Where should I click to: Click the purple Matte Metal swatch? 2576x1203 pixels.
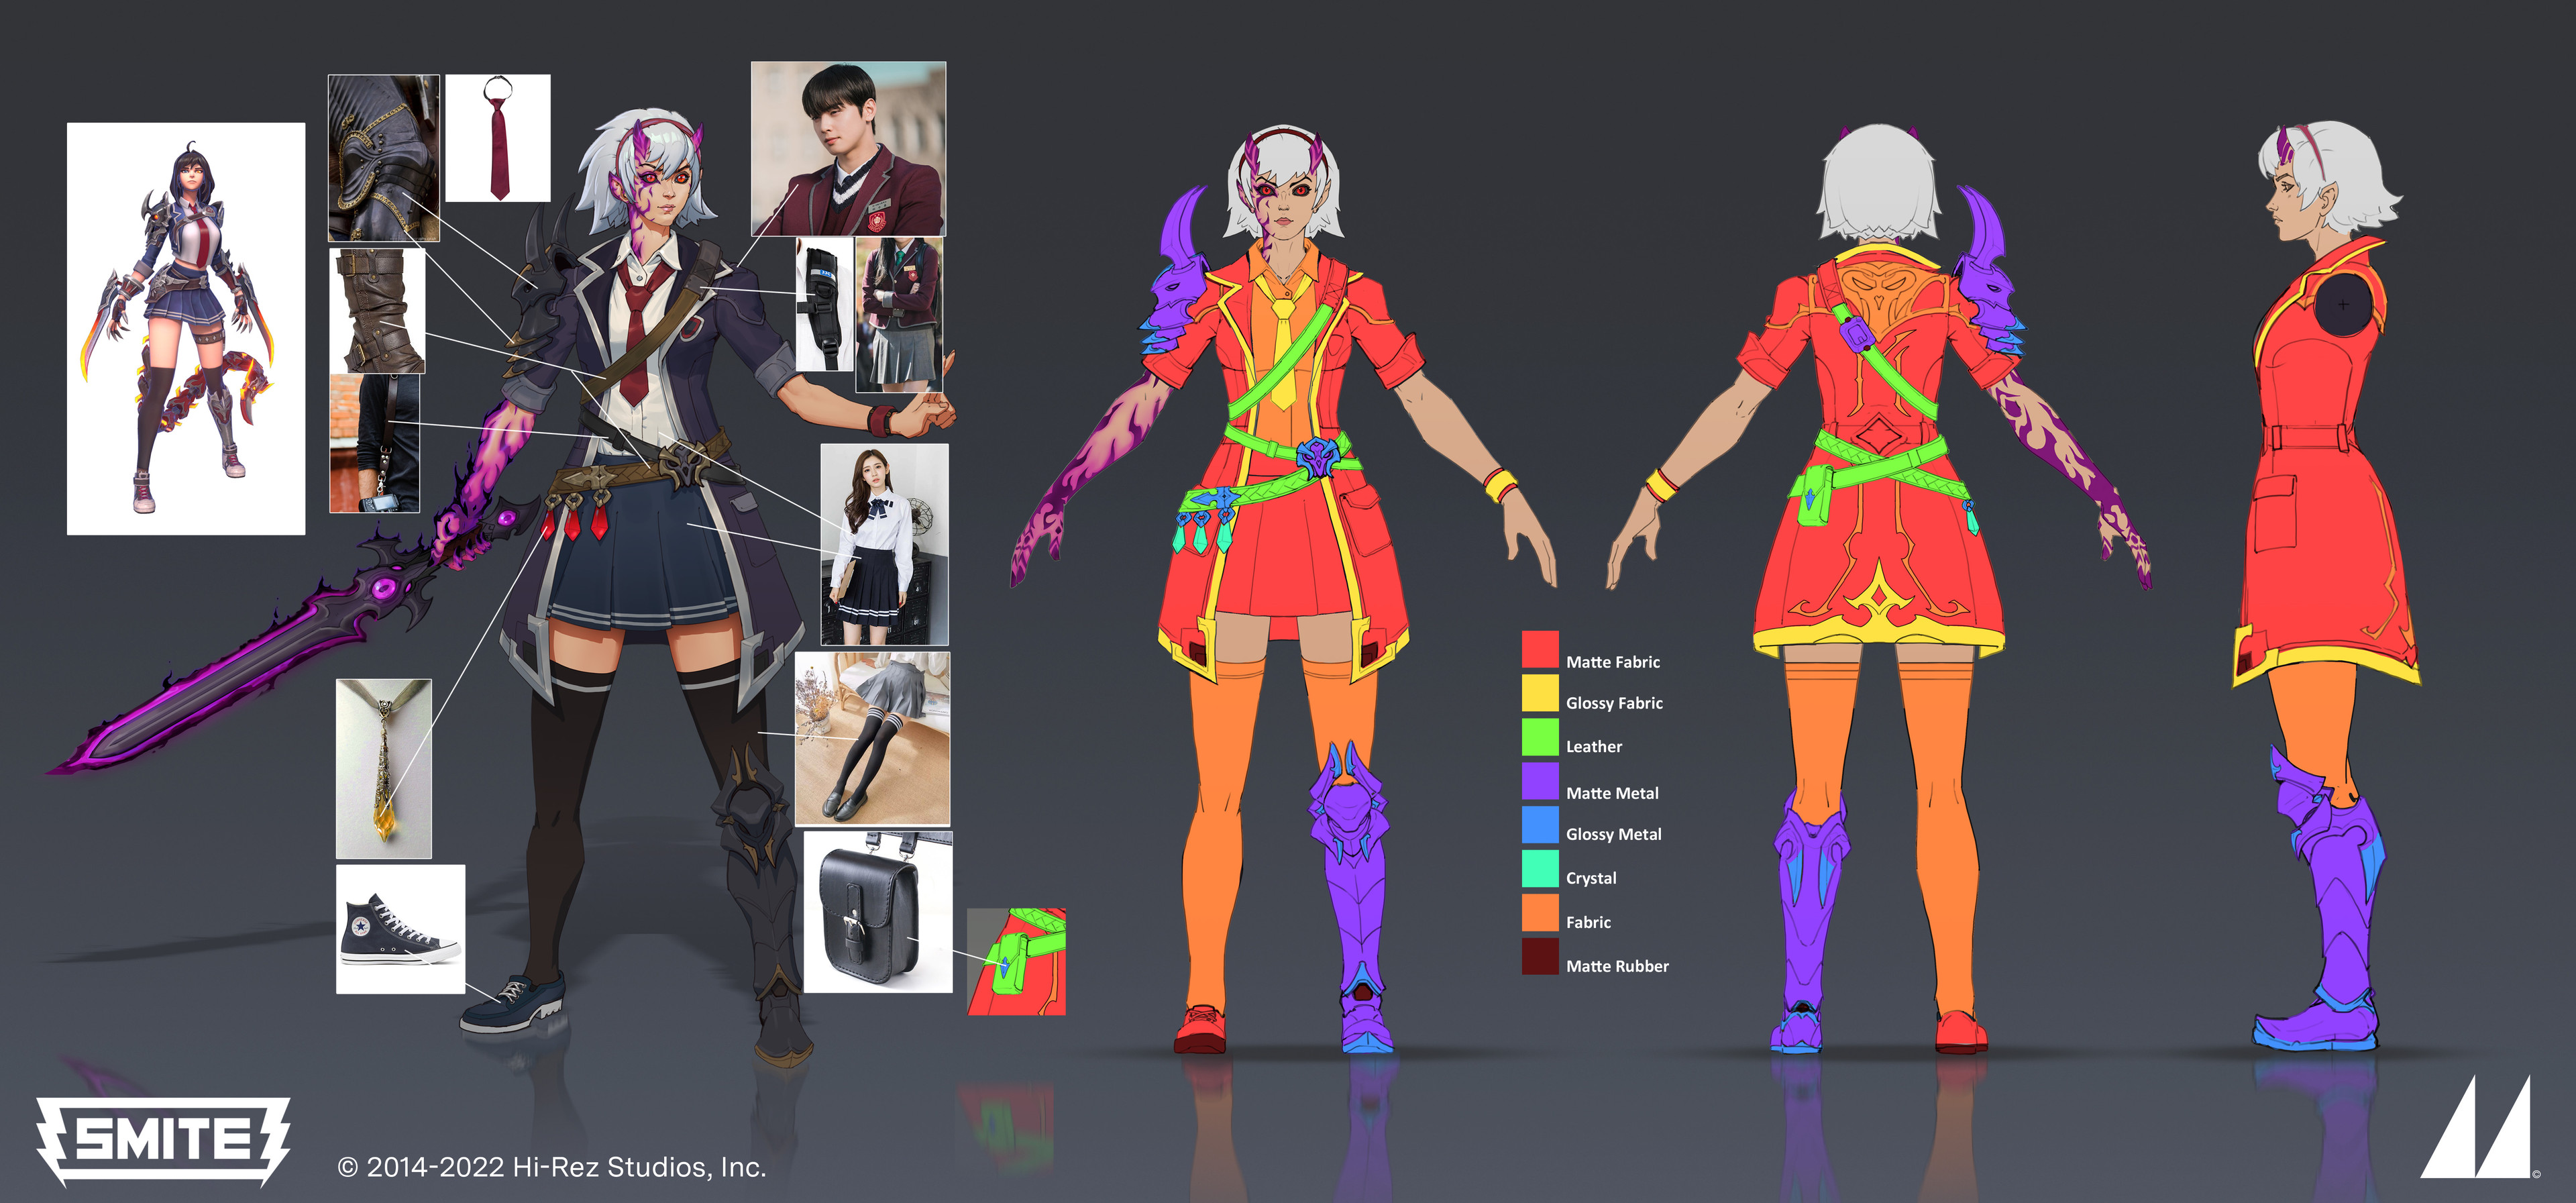tap(1540, 781)
